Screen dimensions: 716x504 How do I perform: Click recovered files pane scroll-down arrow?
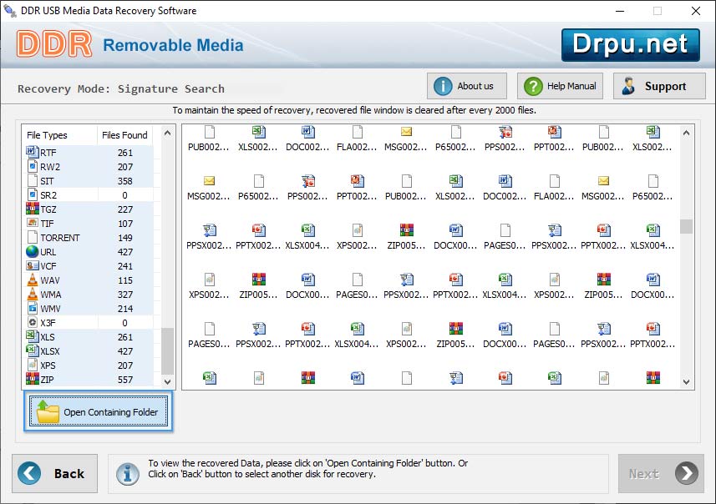[x=686, y=382]
